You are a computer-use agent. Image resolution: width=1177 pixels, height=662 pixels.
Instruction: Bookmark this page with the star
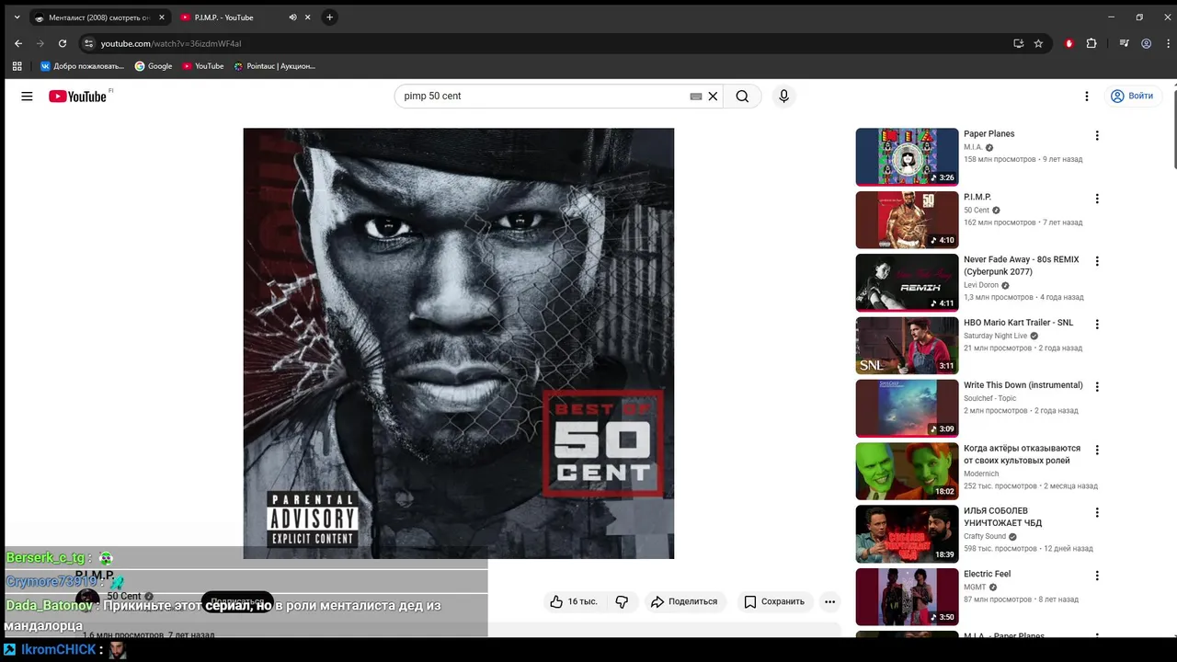(1038, 43)
